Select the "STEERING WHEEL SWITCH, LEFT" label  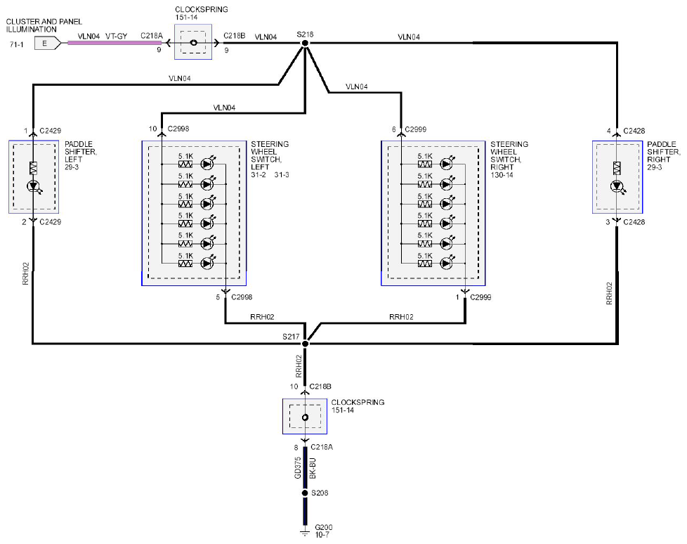(x=270, y=155)
